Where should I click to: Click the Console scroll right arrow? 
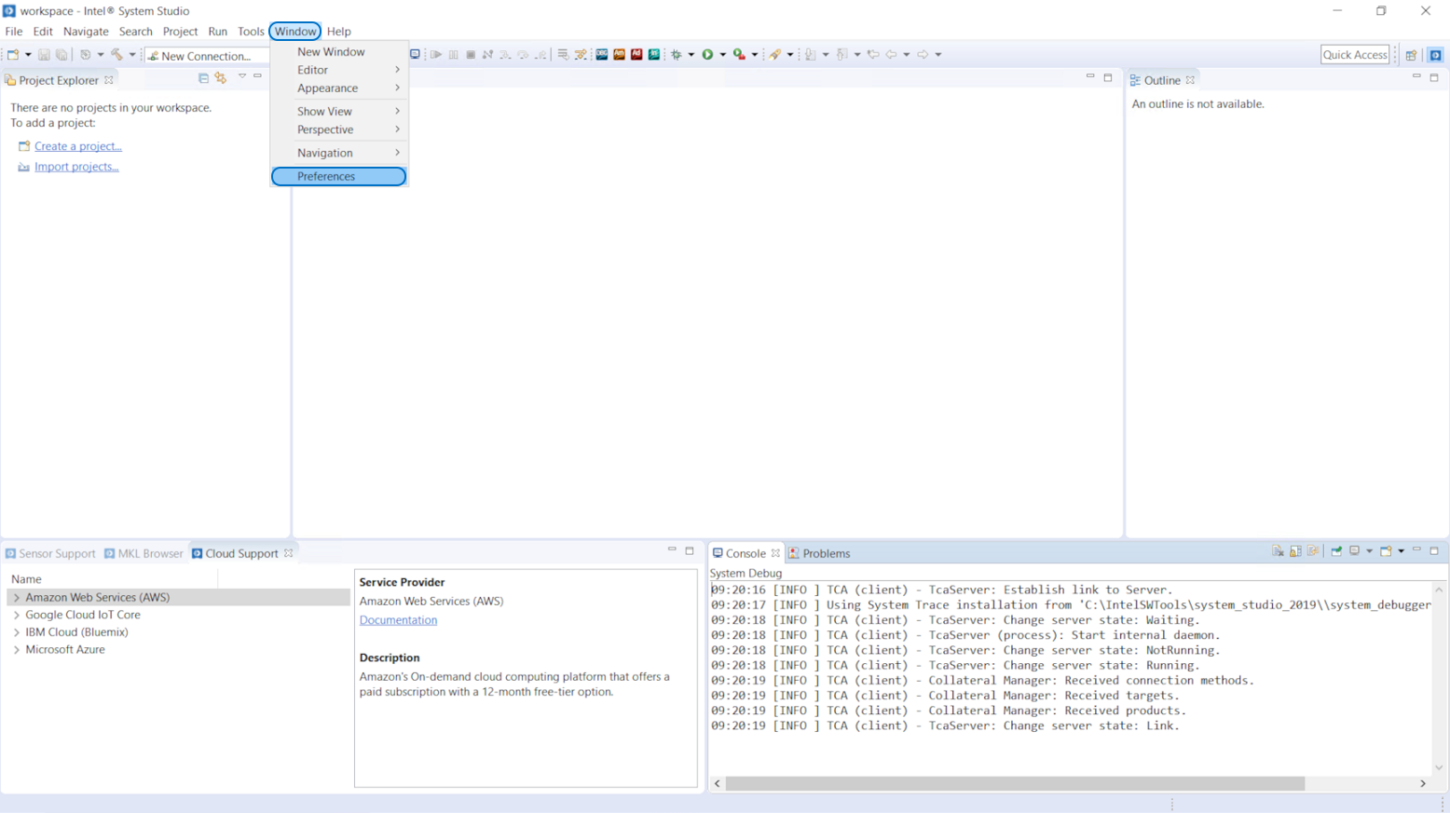(x=1423, y=783)
